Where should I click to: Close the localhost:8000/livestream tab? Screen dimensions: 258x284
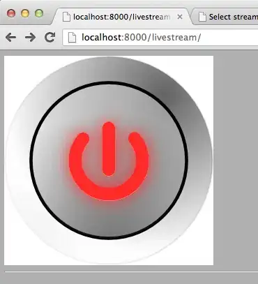tap(180, 17)
